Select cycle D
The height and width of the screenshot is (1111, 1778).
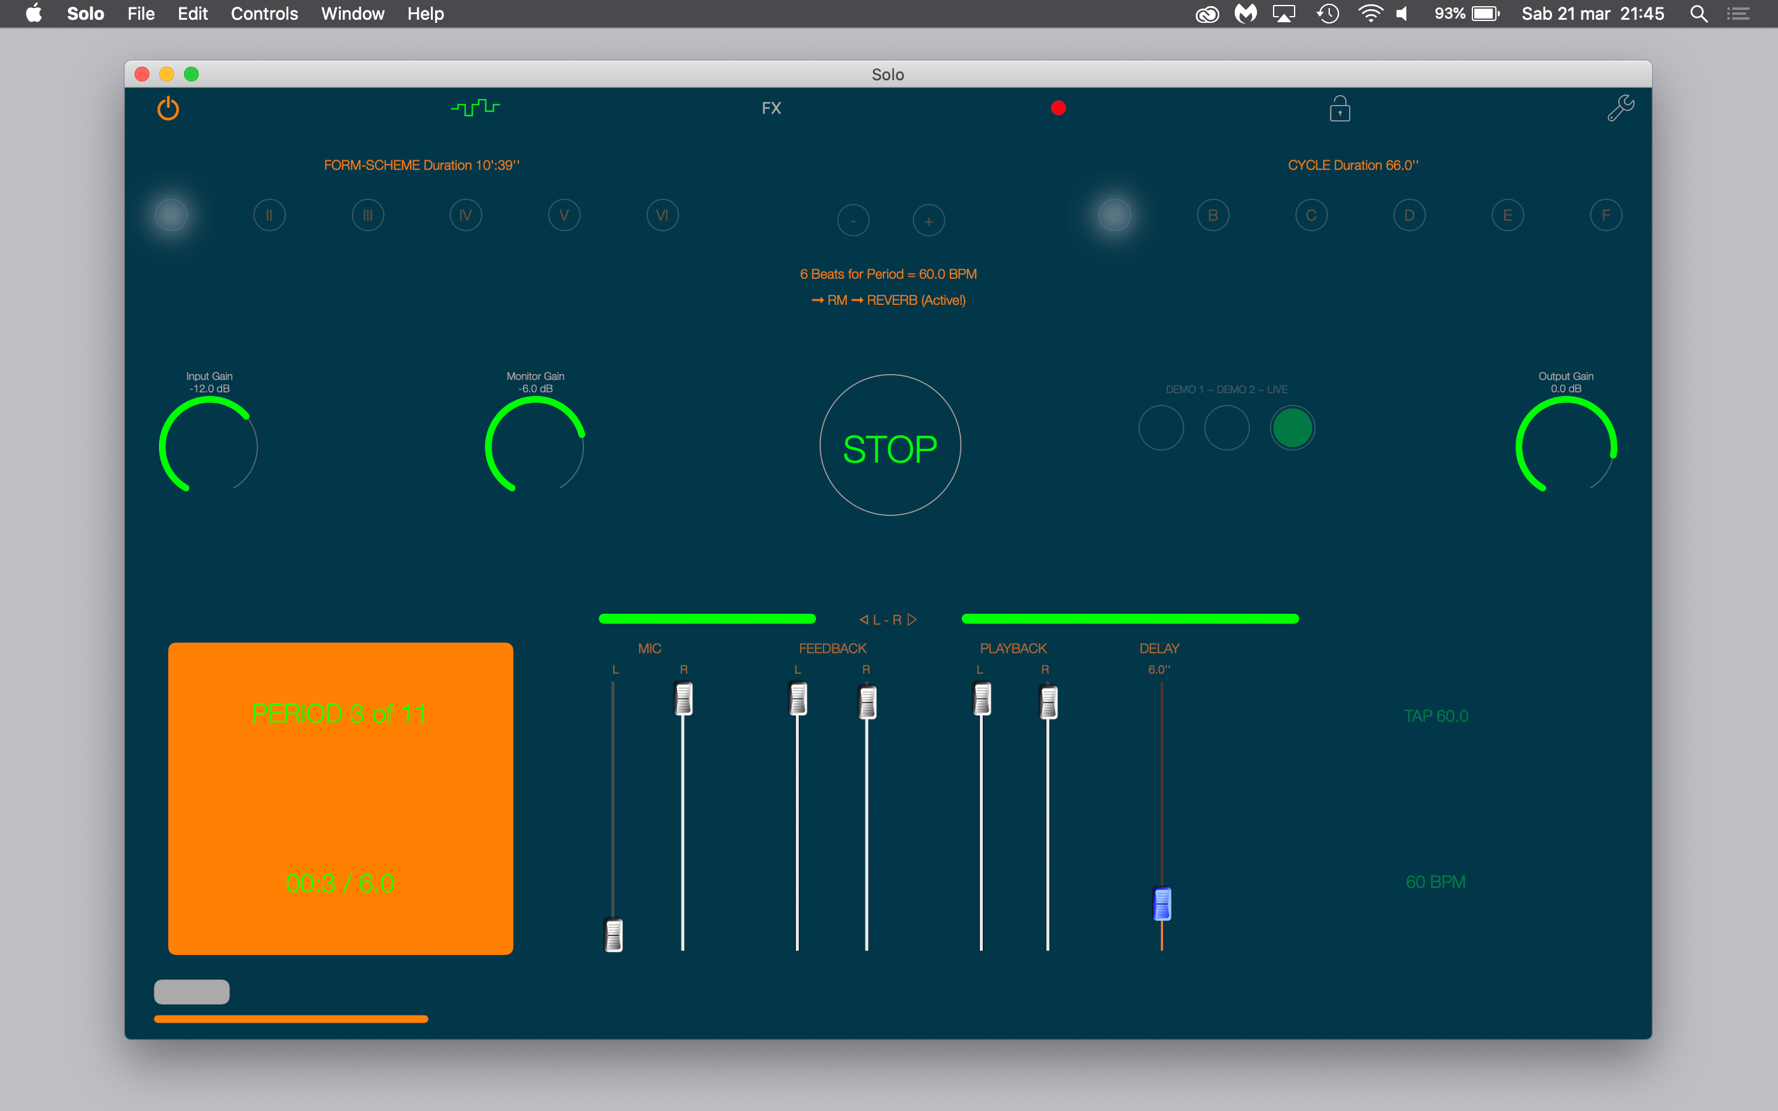(1409, 215)
